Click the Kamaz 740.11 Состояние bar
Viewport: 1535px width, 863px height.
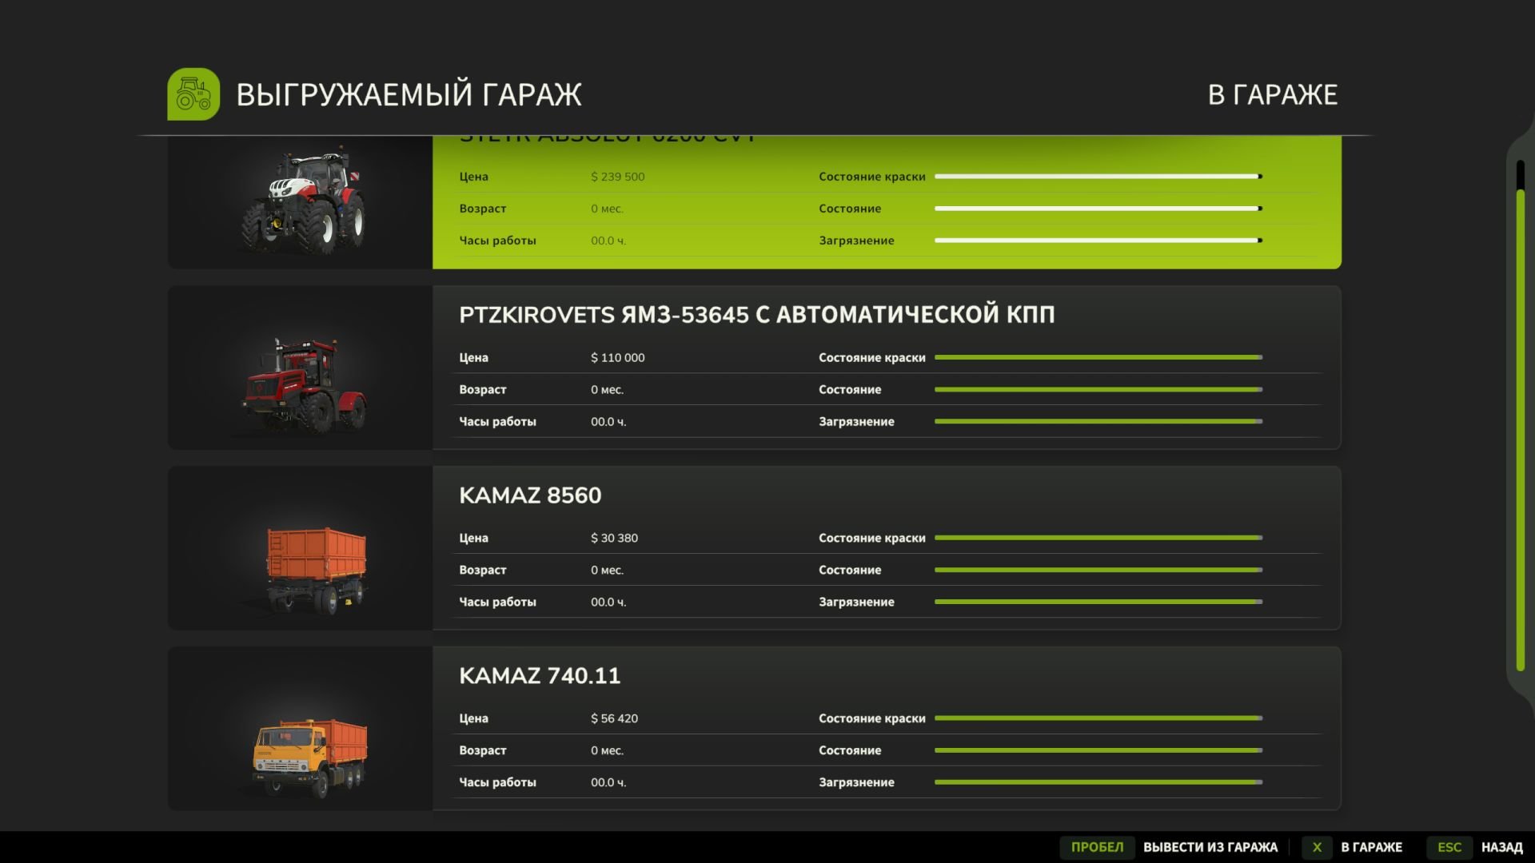[1098, 750]
